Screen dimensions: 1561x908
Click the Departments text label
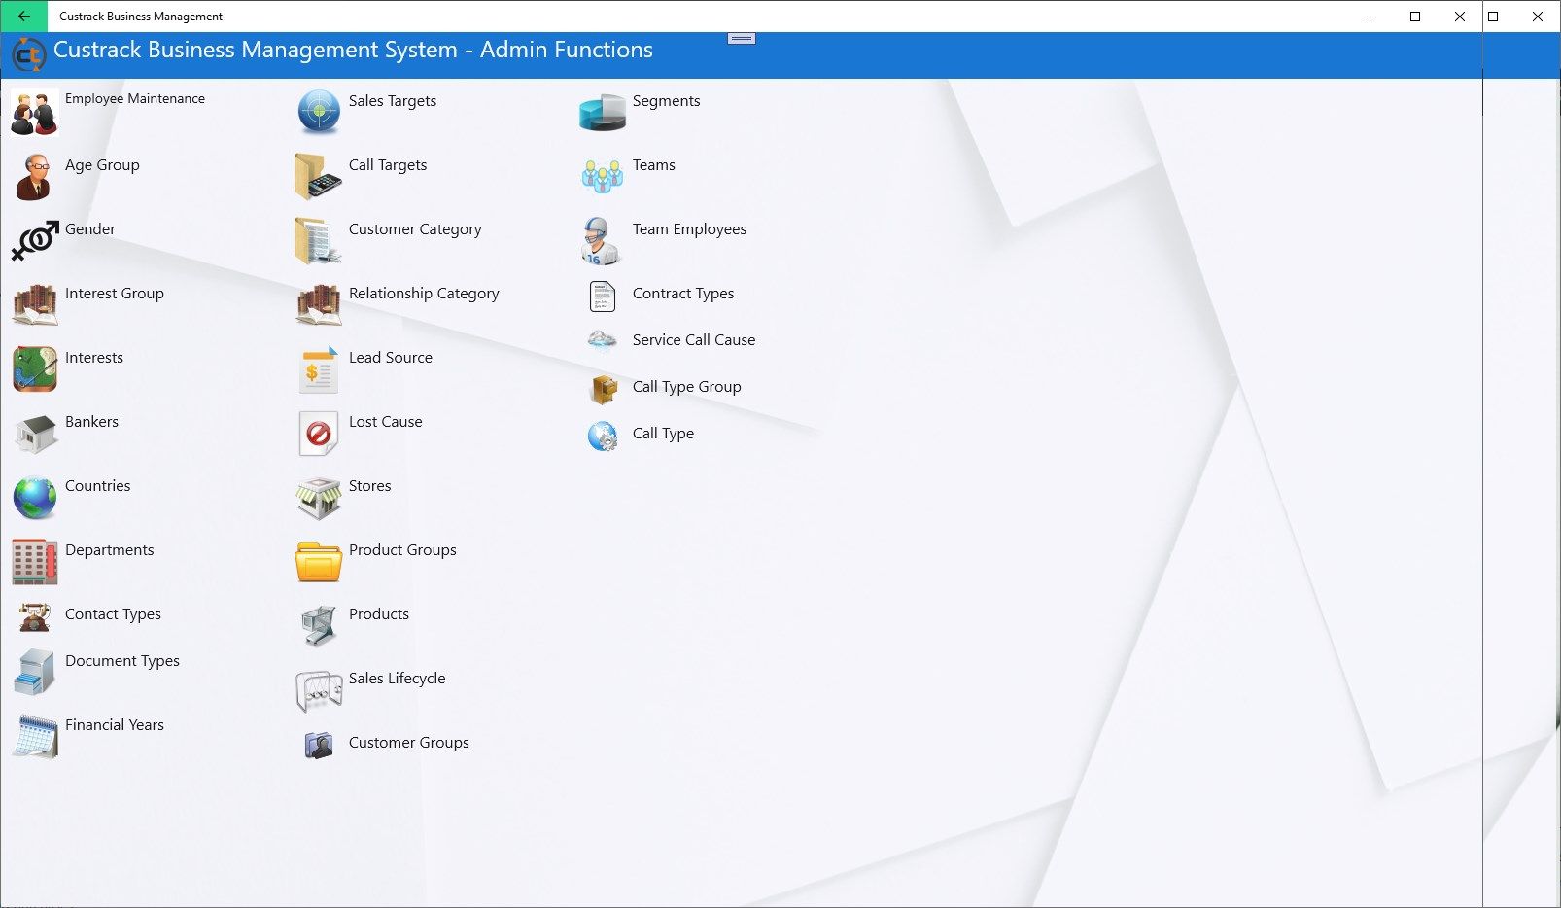pyautogui.click(x=109, y=550)
